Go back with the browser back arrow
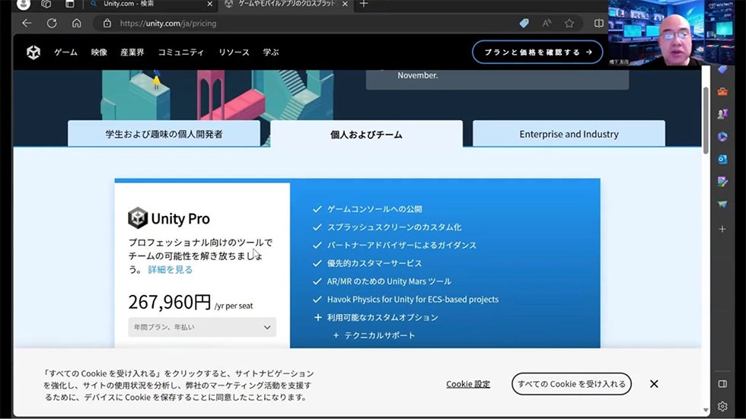This screenshot has height=419, width=746. 27,23
